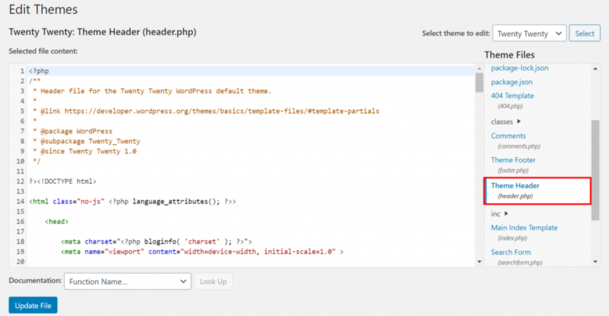Screen dimensions: 609x316
Task: Open package.json in theme files
Action: tap(511, 82)
